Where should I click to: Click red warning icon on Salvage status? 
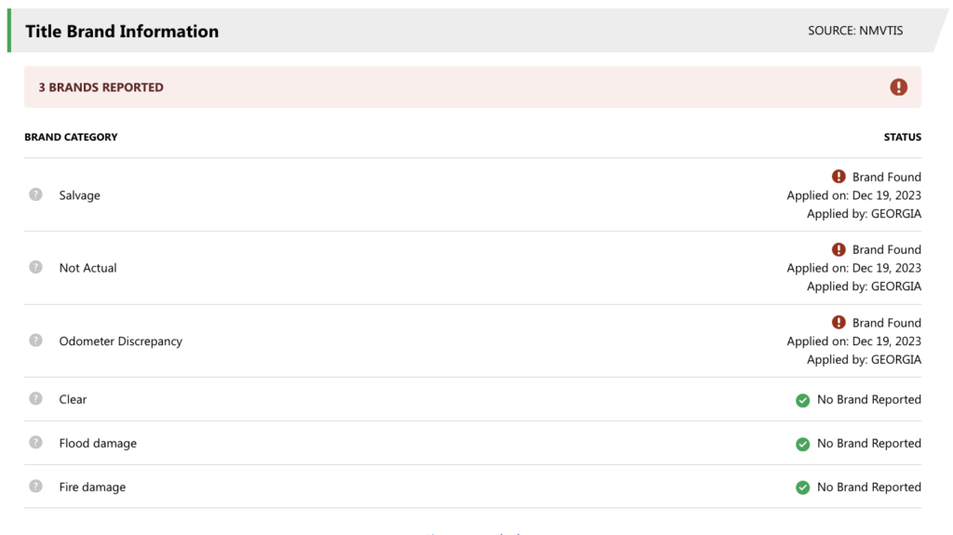point(839,176)
